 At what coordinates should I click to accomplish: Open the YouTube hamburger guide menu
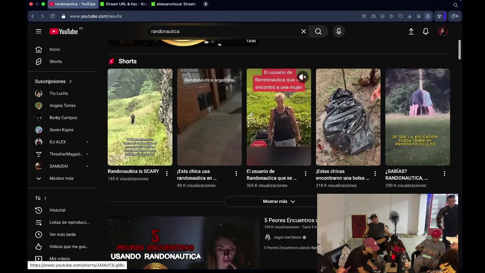(x=39, y=31)
